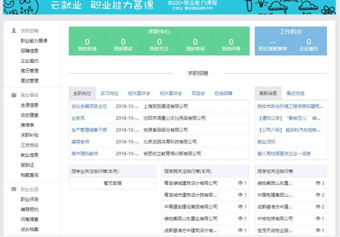Click eye icon for 中国电建集团 row

pyautogui.click(x=317, y=195)
